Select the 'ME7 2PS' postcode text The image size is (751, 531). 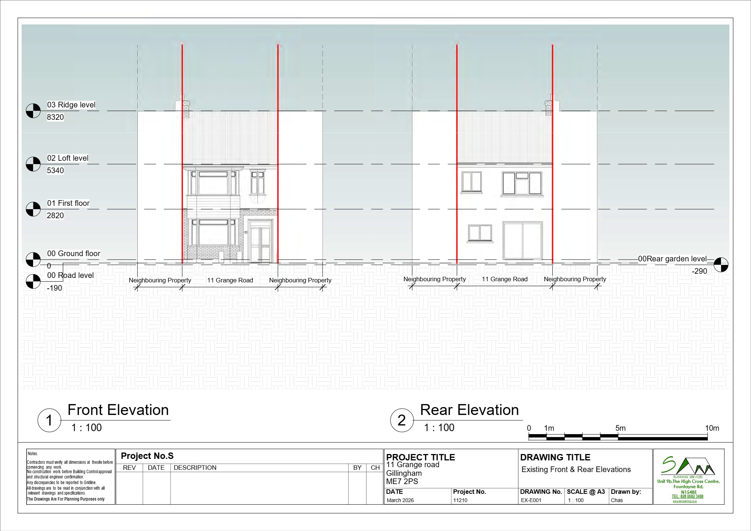(x=402, y=481)
